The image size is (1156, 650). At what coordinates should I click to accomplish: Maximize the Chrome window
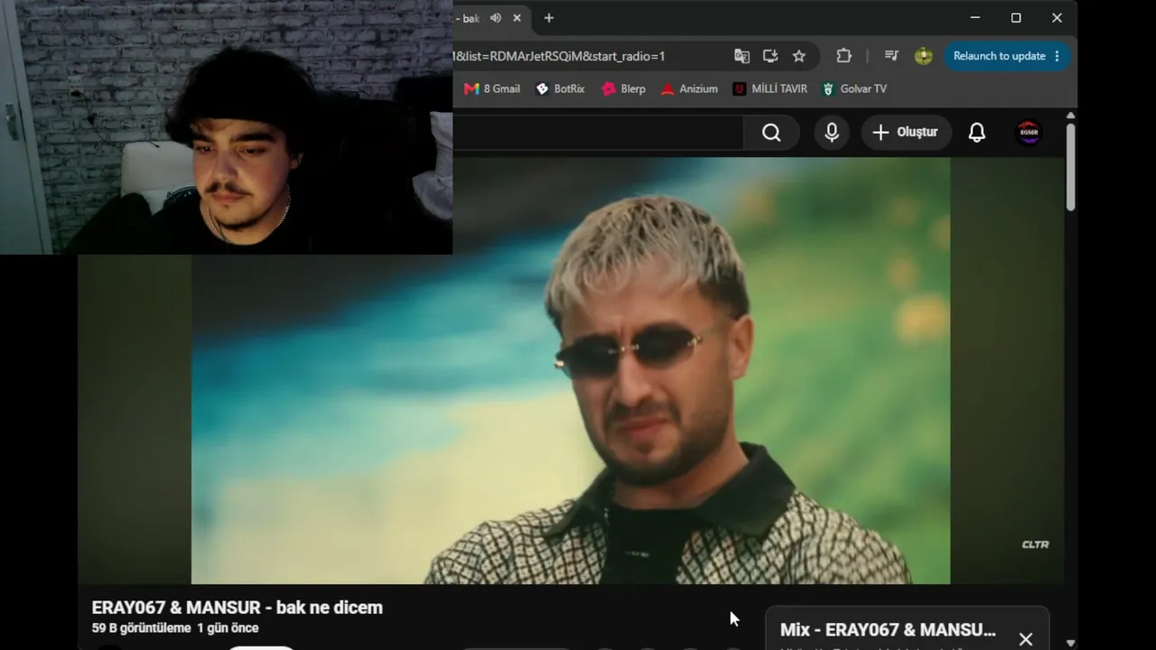pos(1016,18)
